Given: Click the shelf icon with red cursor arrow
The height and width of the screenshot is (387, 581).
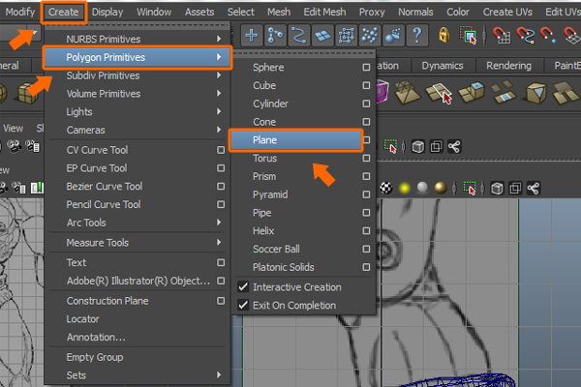Looking at the screenshot, I should click(440, 93).
